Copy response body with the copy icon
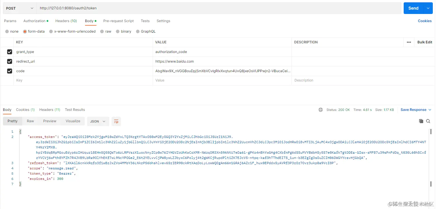The width and height of the screenshot is (436, 209). (421, 121)
